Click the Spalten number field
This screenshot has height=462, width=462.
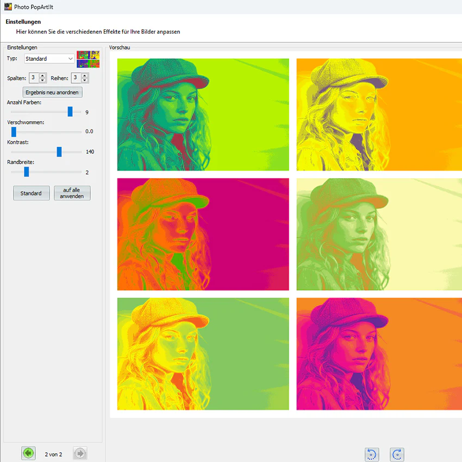pyautogui.click(x=34, y=78)
